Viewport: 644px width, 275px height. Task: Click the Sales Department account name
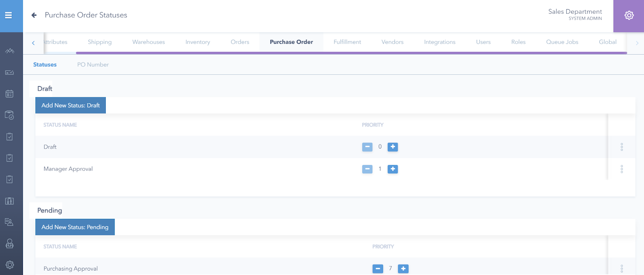575,12
